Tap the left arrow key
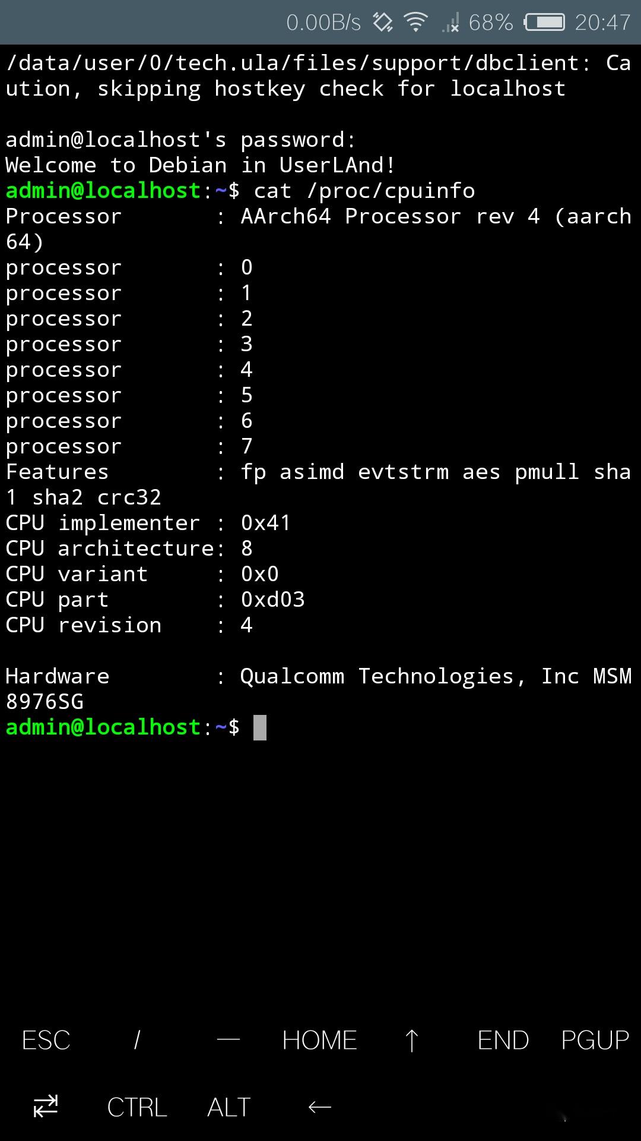 [320, 1107]
